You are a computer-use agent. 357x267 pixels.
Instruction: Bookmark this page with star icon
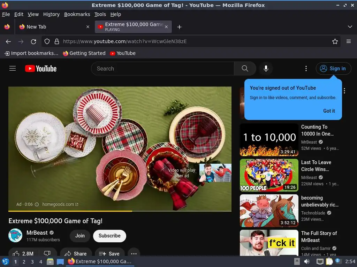tap(335, 41)
